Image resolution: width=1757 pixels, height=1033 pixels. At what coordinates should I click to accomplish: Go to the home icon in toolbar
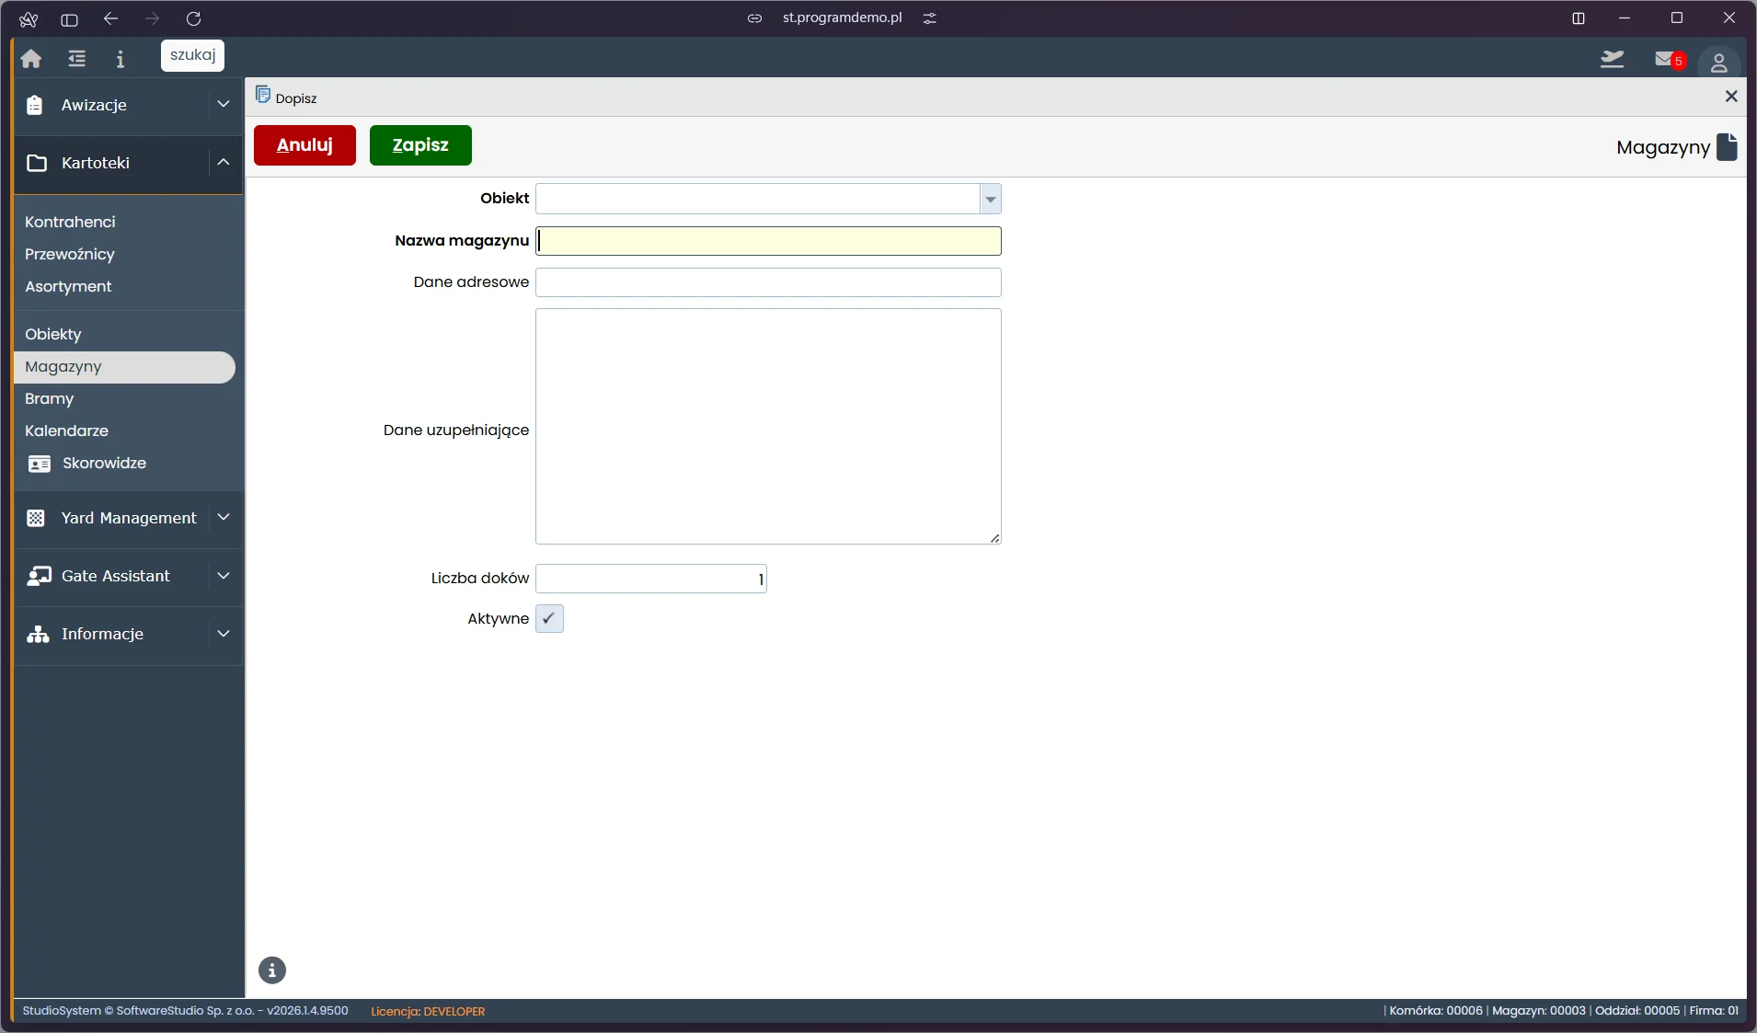pyautogui.click(x=31, y=59)
